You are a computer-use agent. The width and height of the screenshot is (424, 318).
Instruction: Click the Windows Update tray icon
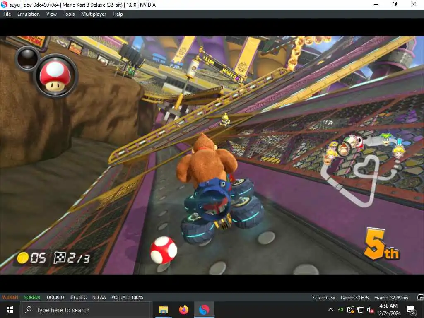(x=351, y=310)
